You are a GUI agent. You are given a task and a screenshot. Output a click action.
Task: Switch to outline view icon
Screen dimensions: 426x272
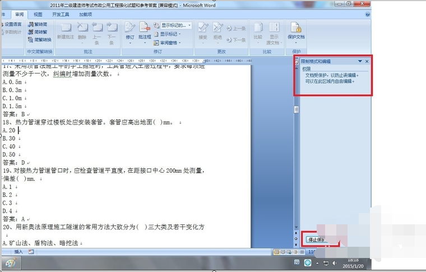click(295, 252)
